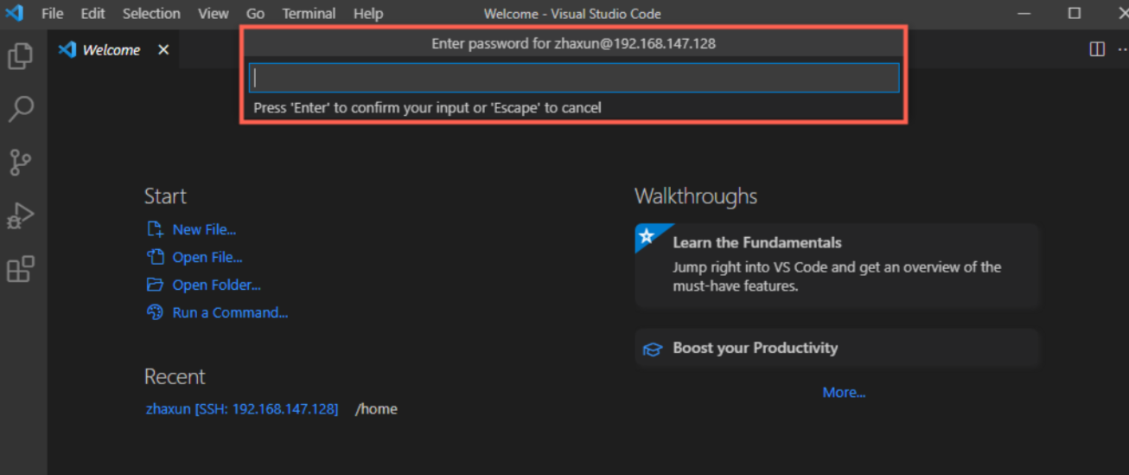The width and height of the screenshot is (1129, 475).
Task: Click the Open Folder icon under Start
Action: coord(155,285)
